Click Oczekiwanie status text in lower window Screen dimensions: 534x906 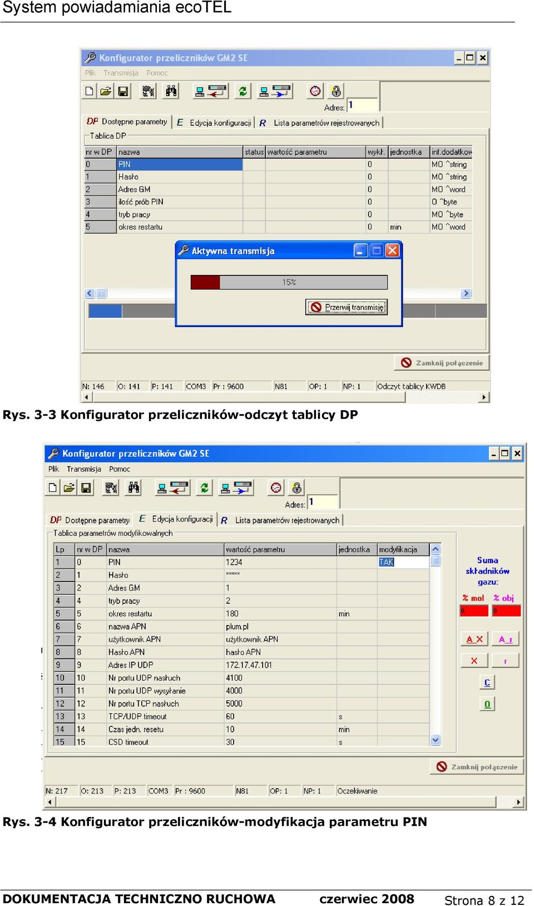coord(357,791)
